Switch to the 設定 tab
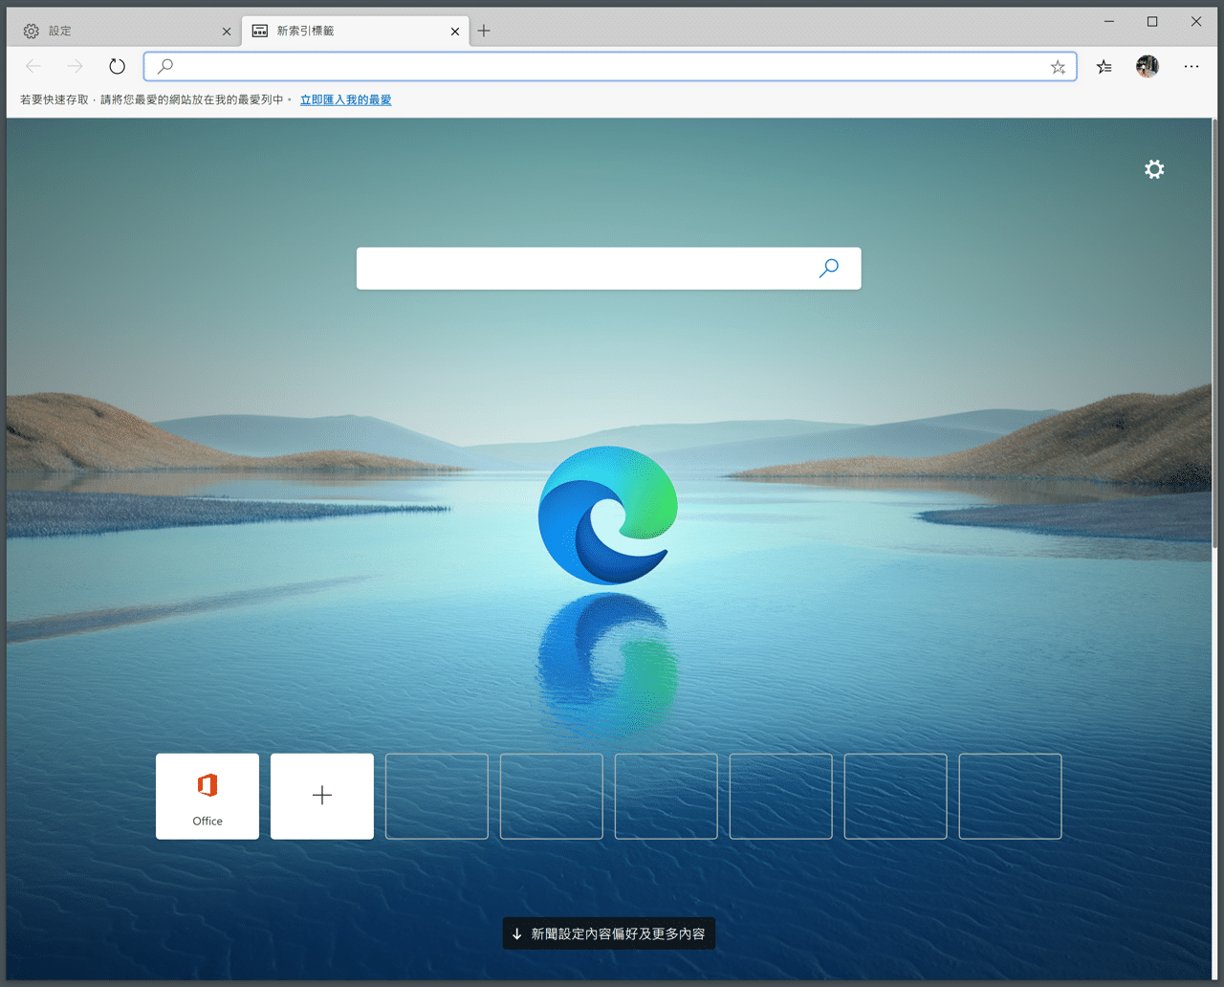The width and height of the screenshot is (1224, 987). [x=124, y=31]
